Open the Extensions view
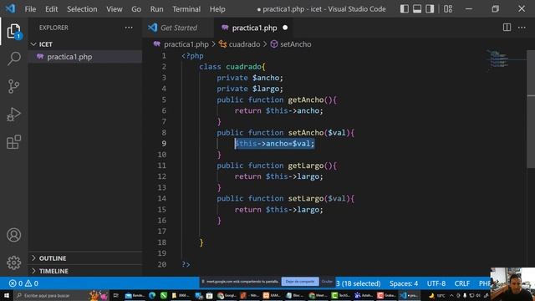 (13, 142)
